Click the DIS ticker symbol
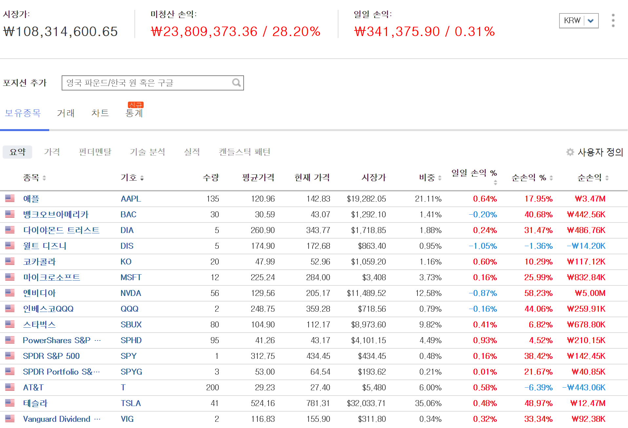This screenshot has height=428, width=628. point(127,246)
